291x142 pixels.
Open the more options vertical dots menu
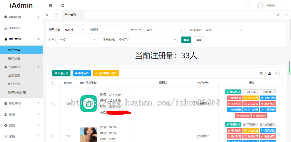point(285,5)
